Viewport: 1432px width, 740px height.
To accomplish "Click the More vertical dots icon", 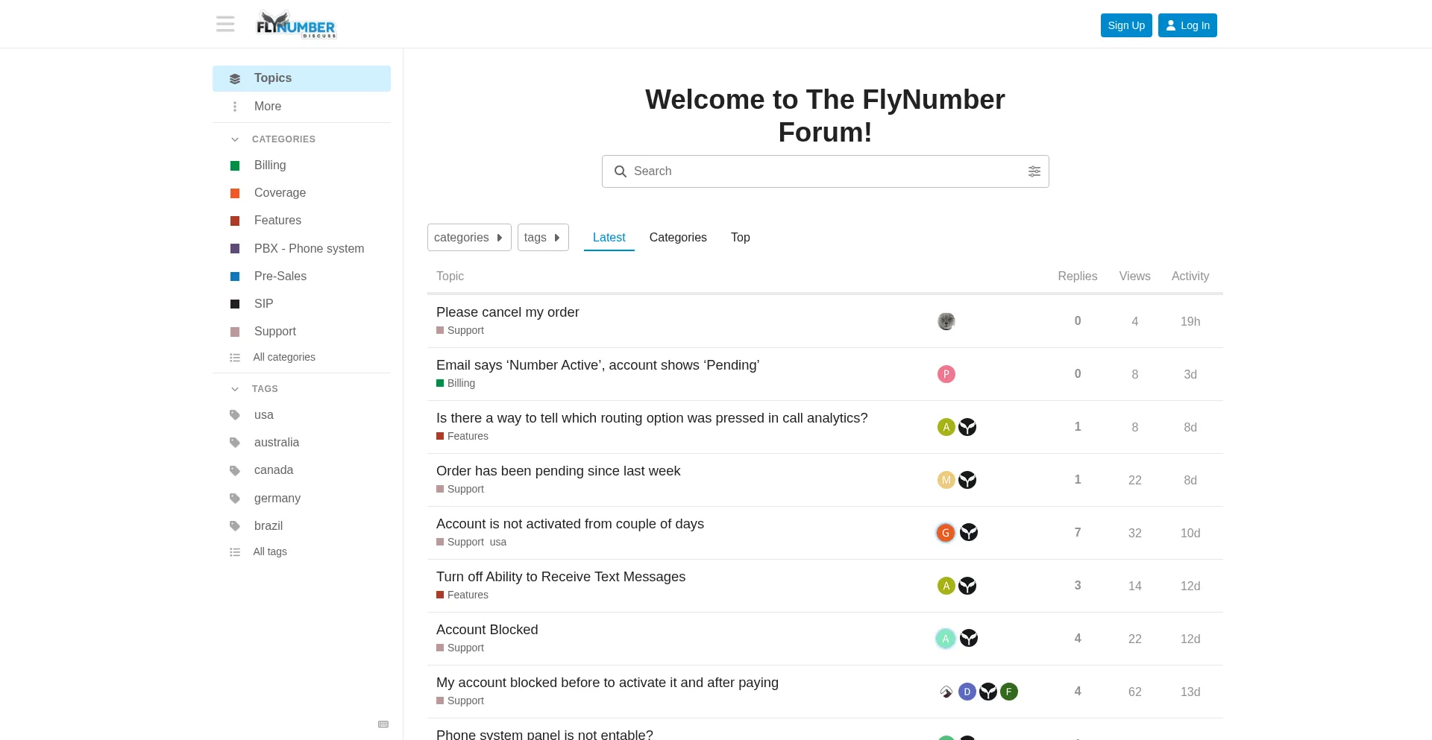I will 235,107.
